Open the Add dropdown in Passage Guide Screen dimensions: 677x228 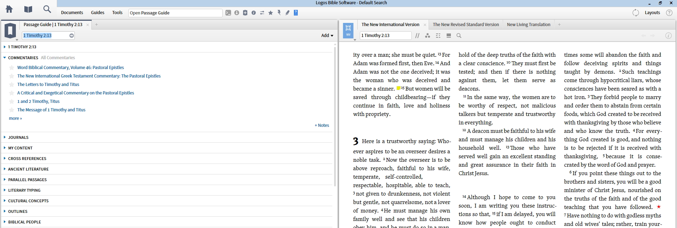click(327, 36)
